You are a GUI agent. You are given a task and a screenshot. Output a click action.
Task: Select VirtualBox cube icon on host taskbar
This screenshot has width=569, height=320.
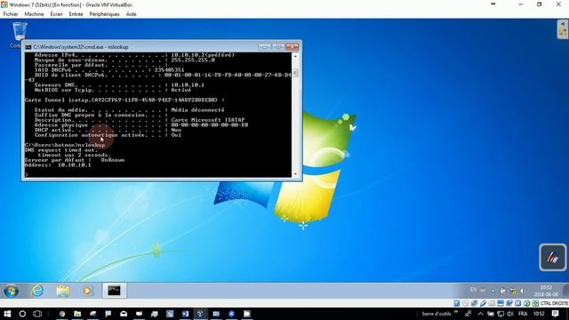[x=200, y=314]
